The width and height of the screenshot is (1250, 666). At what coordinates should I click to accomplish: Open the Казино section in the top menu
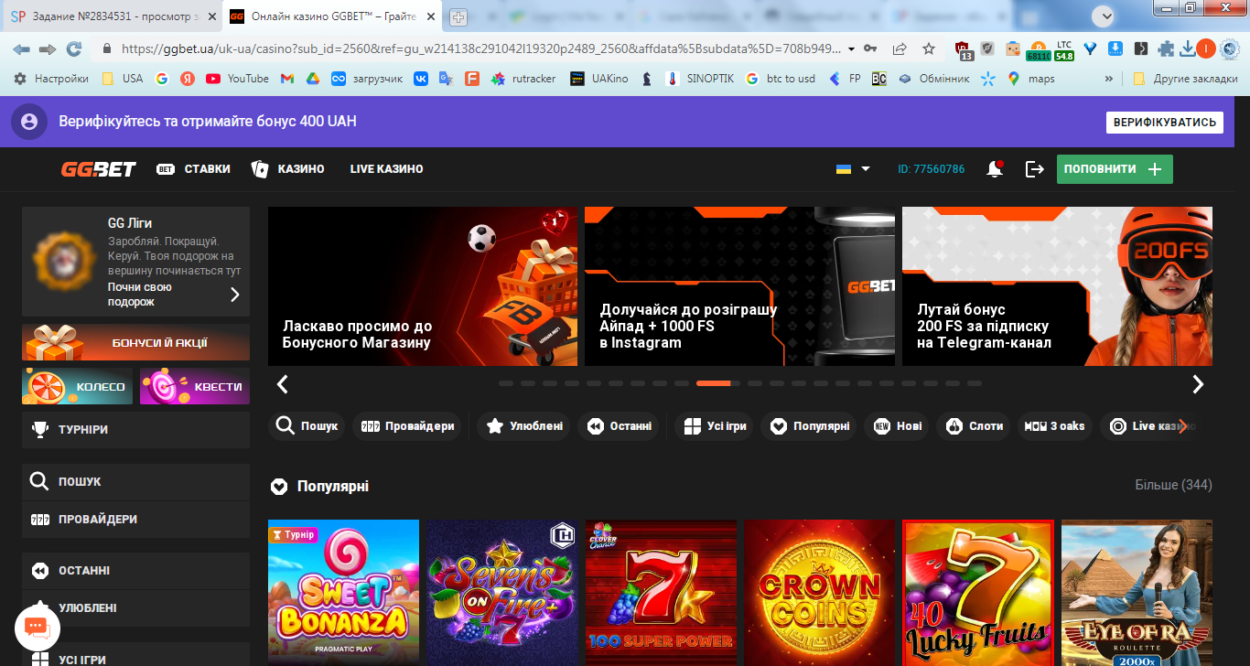click(x=288, y=169)
